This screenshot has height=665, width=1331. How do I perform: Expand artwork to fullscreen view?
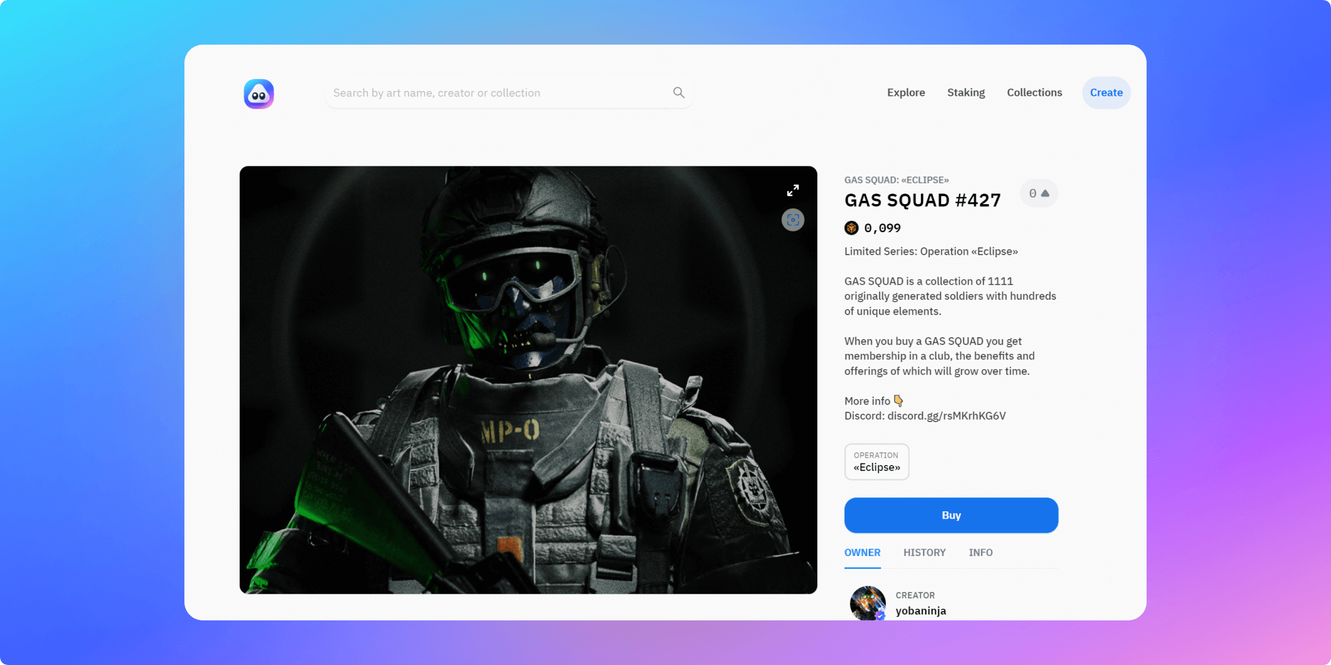pos(793,191)
